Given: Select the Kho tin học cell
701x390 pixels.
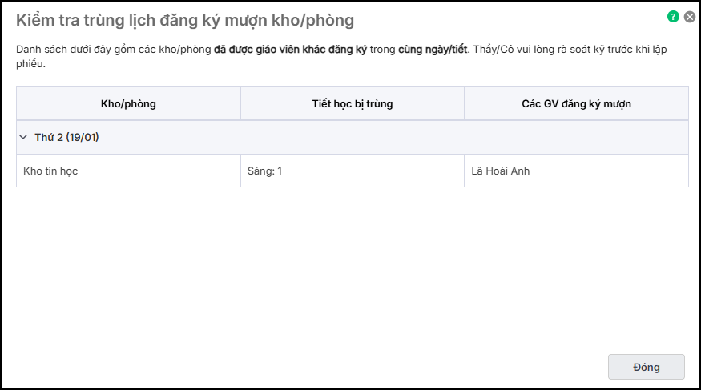Looking at the screenshot, I should (50, 171).
